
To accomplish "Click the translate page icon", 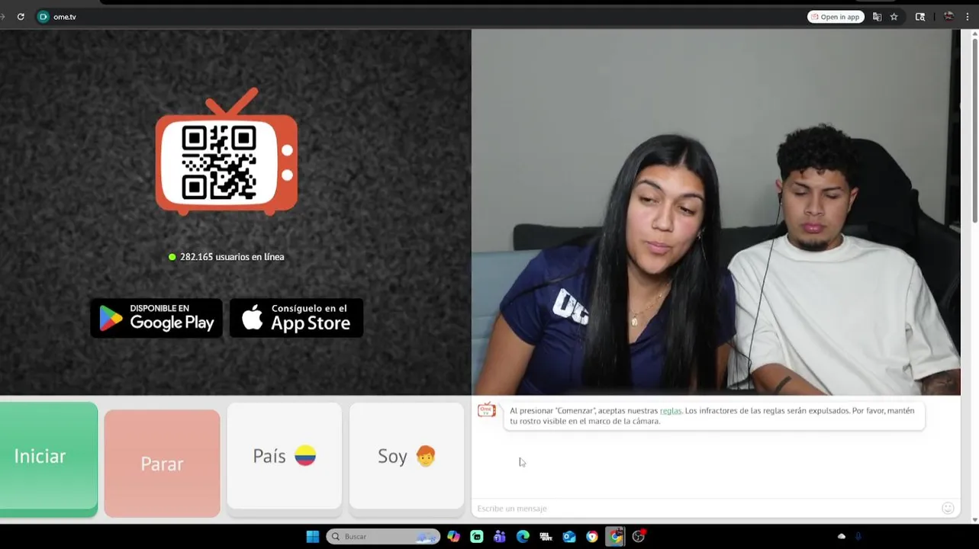I will pyautogui.click(x=877, y=17).
